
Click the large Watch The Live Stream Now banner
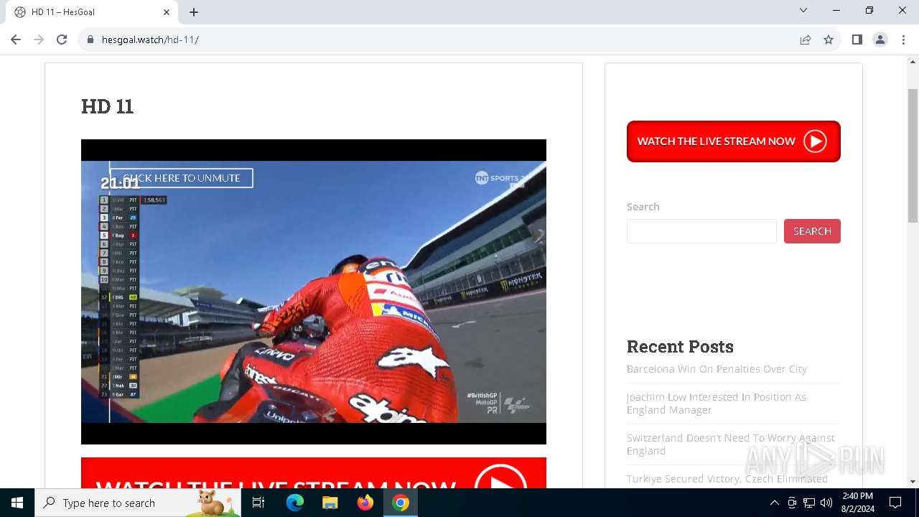tap(314, 473)
